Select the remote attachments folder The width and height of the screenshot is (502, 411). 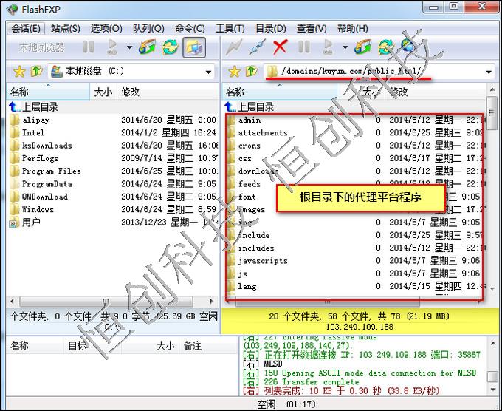[x=257, y=133]
